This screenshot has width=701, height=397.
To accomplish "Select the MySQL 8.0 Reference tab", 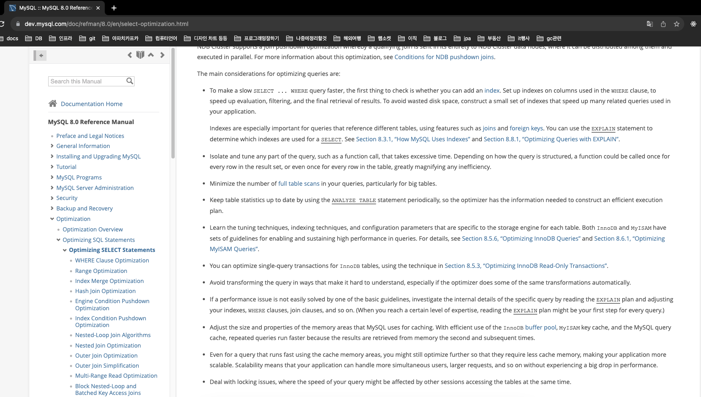I will (x=55, y=8).
